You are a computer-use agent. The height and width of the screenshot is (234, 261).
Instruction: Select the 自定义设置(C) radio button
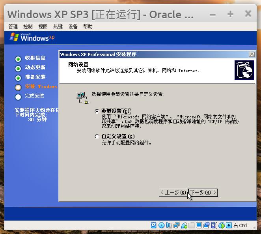pyautogui.click(x=97, y=137)
